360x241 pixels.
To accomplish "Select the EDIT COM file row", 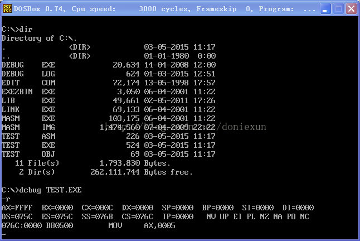I will 108,83.
